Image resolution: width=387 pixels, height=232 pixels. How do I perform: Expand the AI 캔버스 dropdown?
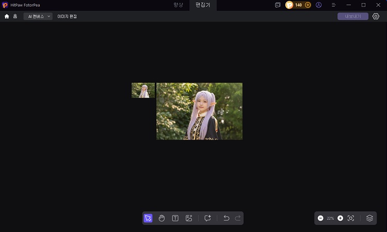tap(38, 16)
